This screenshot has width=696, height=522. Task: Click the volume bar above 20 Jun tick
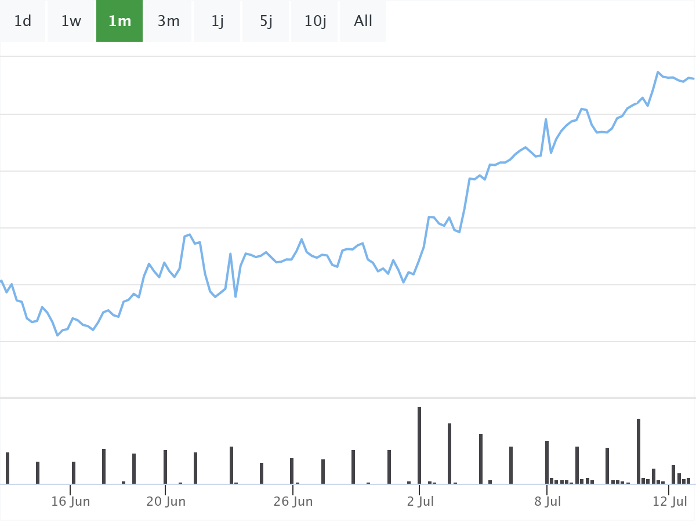(x=165, y=467)
